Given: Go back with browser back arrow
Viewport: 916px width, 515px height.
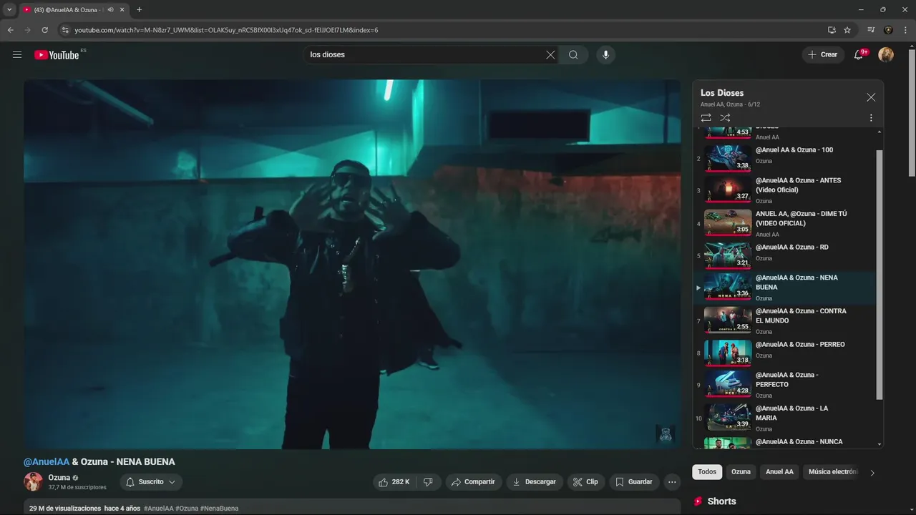Looking at the screenshot, I should pos(10,30).
